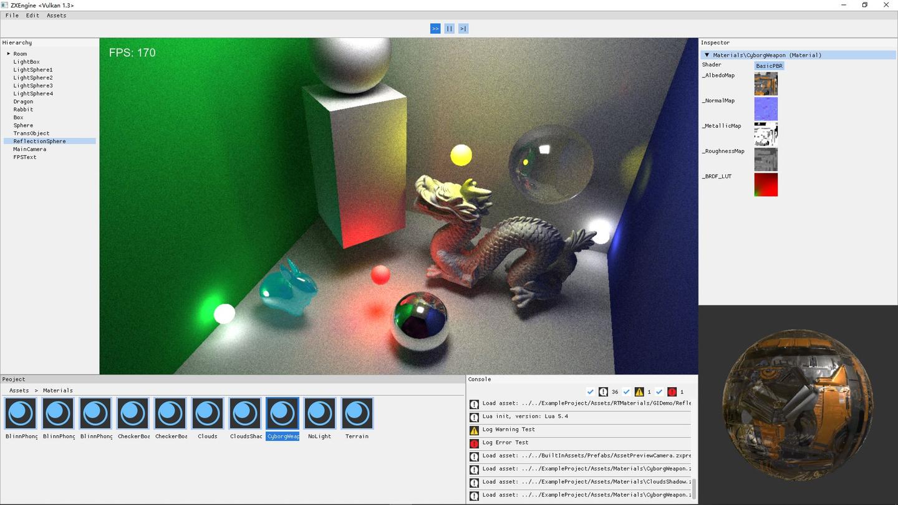The height and width of the screenshot is (505, 898).
Task: Click the red error icon on Log Error Test
Action: coord(475,443)
